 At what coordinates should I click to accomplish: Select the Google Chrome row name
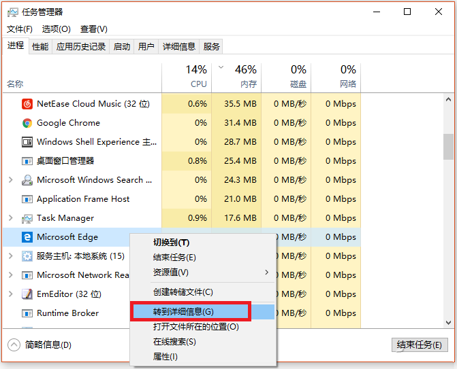pos(68,123)
